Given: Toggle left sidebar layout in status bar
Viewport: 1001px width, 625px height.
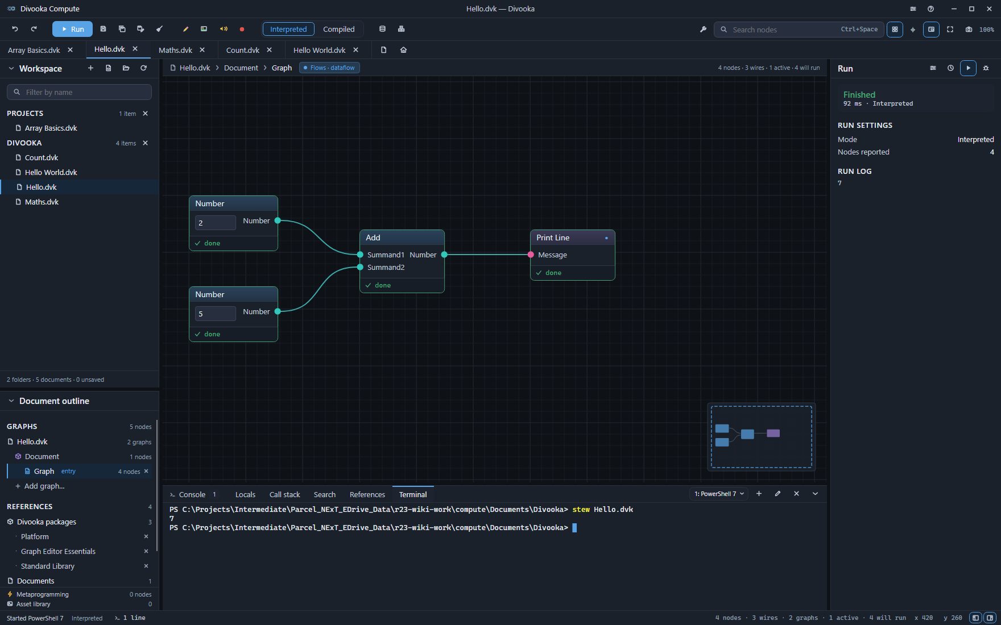Looking at the screenshot, I should coord(975,618).
